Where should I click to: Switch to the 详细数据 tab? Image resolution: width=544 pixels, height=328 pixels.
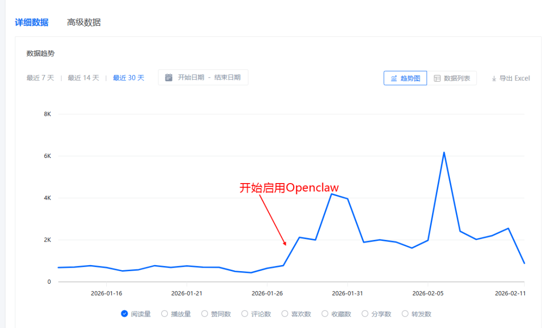tap(32, 23)
